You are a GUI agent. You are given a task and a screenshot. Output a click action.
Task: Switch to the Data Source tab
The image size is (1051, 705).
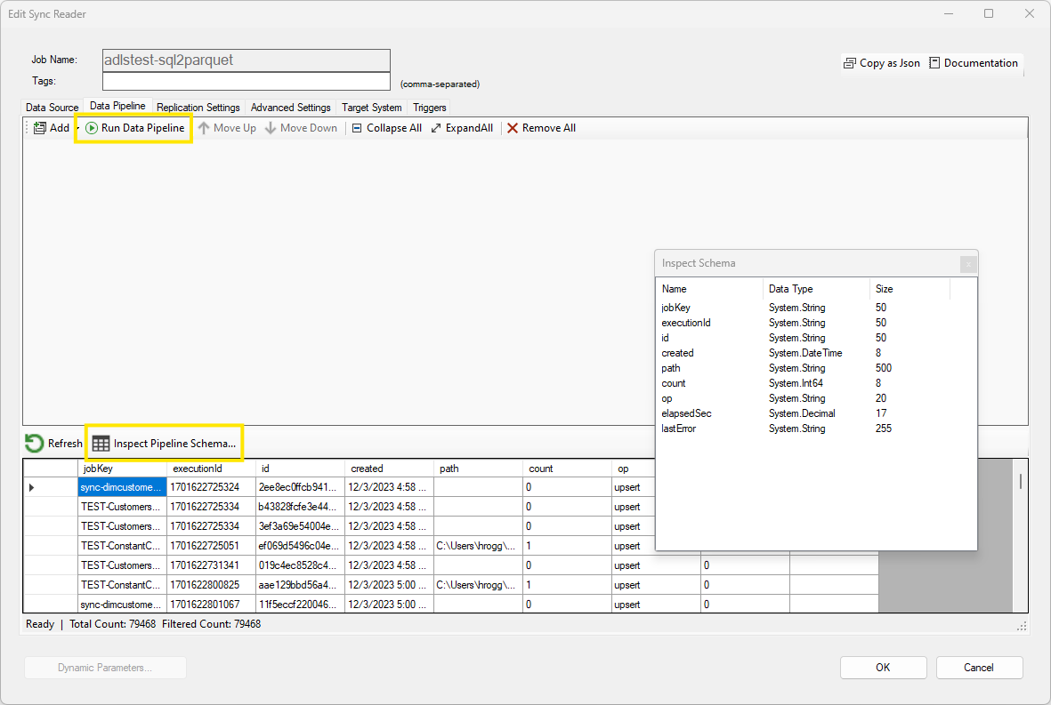click(x=53, y=107)
